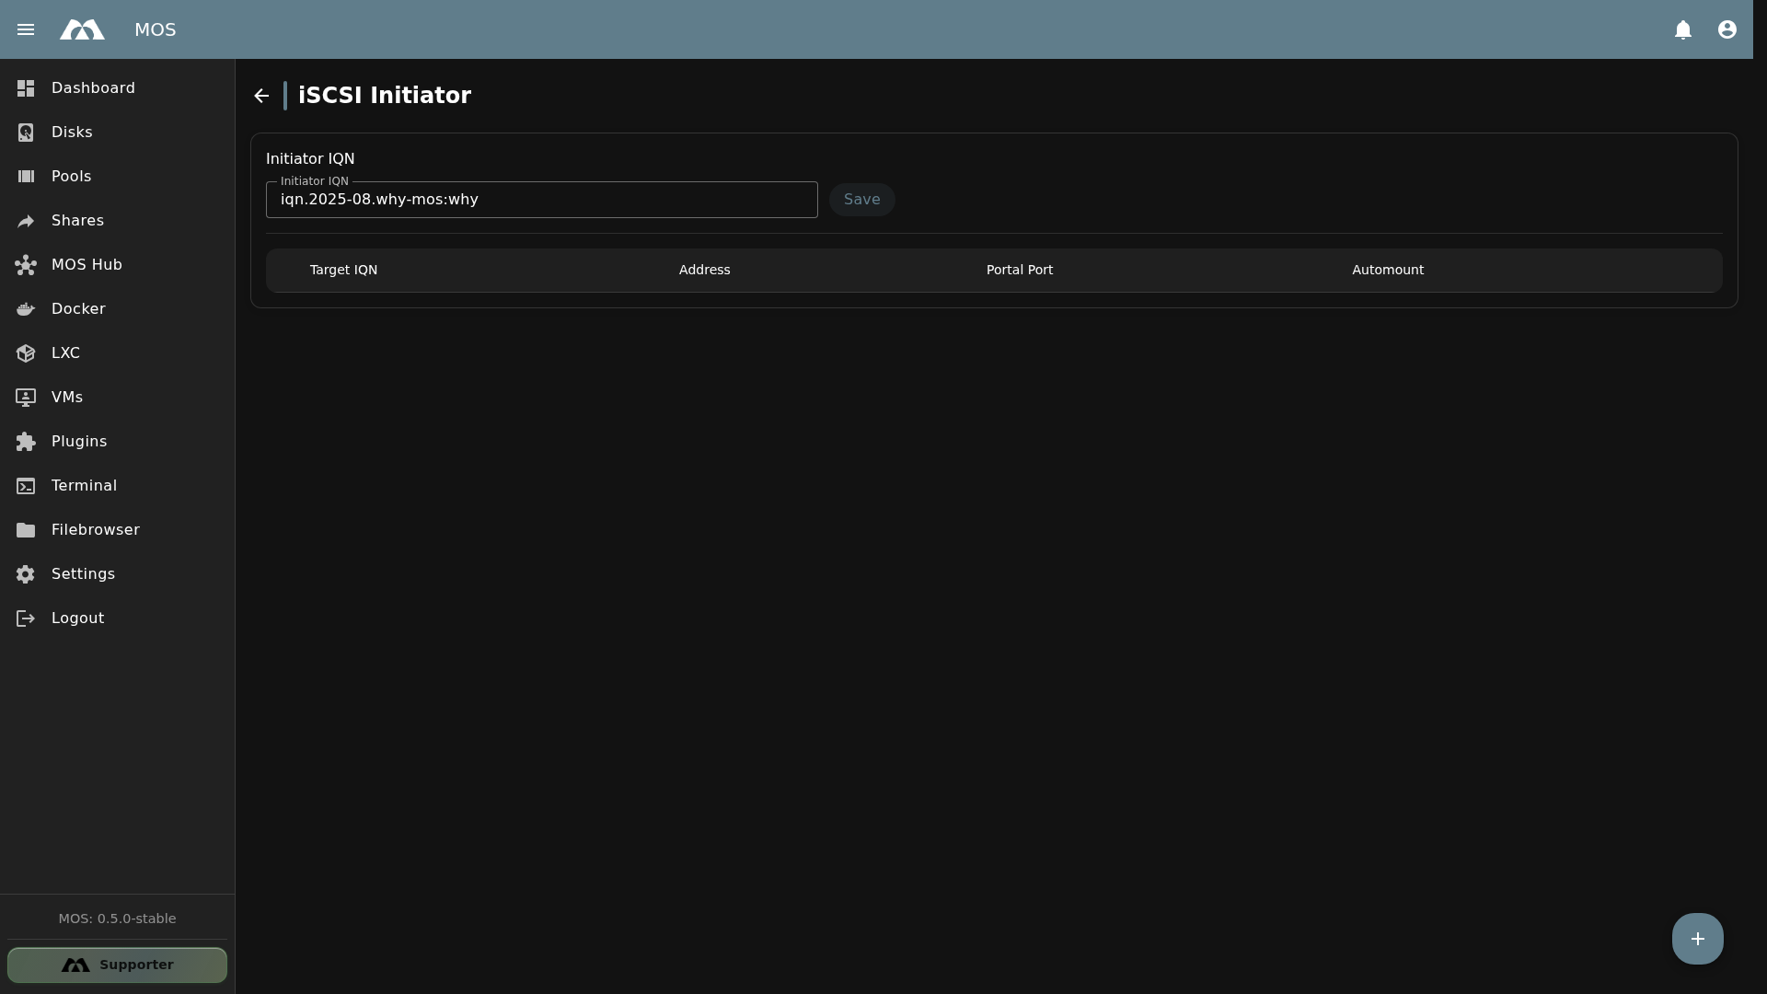Open the user account menu
The height and width of the screenshot is (994, 1767).
point(1727,29)
